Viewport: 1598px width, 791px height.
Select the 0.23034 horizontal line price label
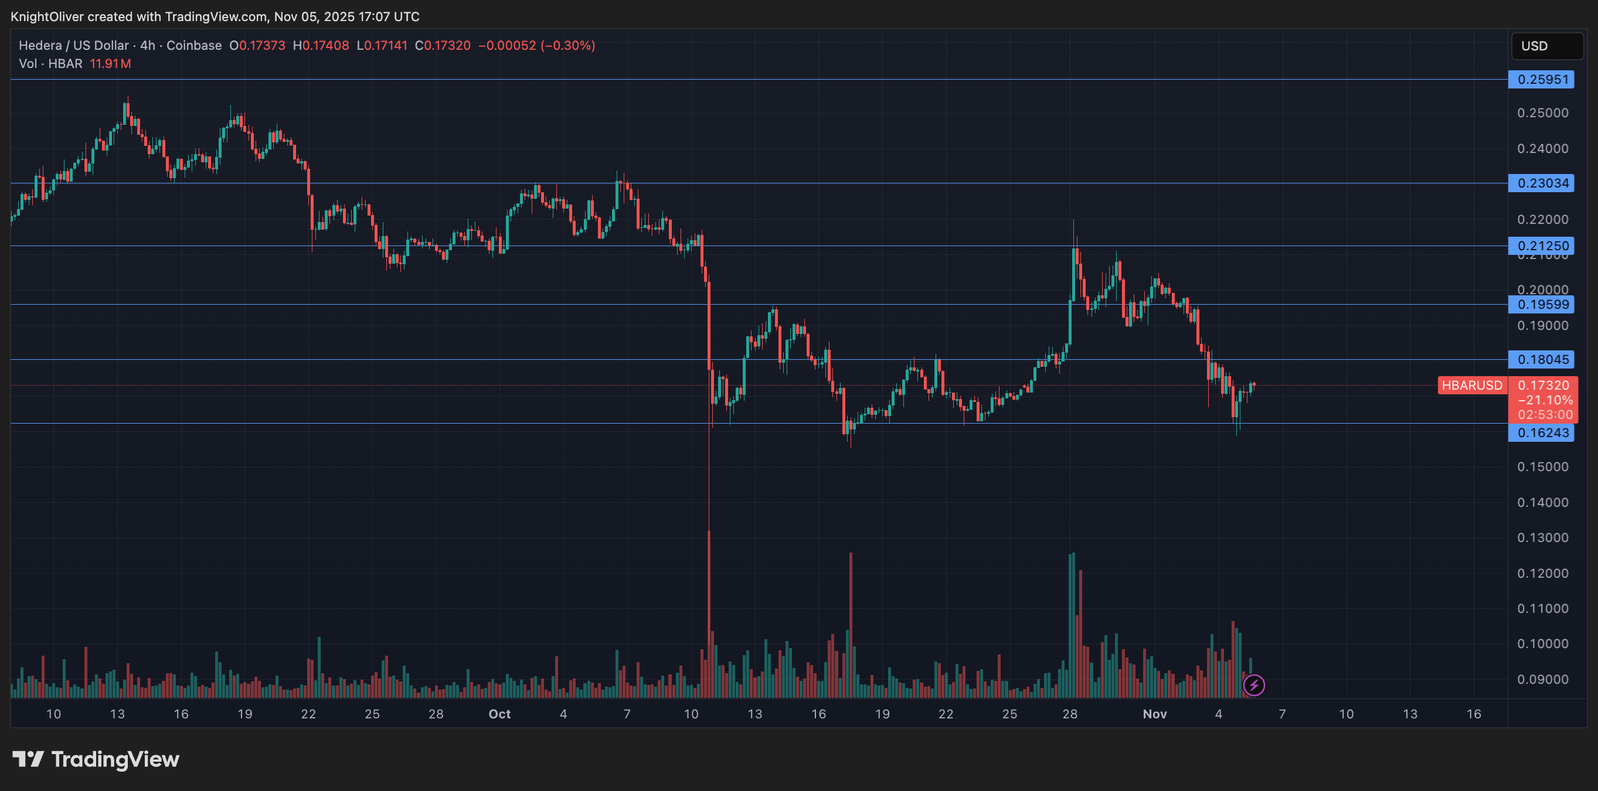(x=1542, y=183)
